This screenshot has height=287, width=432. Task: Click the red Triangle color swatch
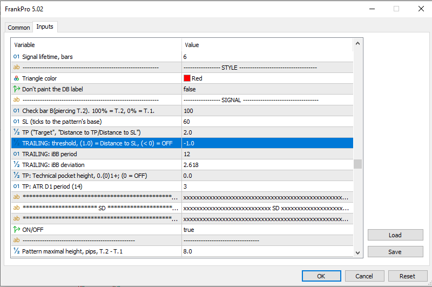click(187, 78)
